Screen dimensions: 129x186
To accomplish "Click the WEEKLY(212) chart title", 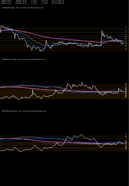I will pos(23,59).
